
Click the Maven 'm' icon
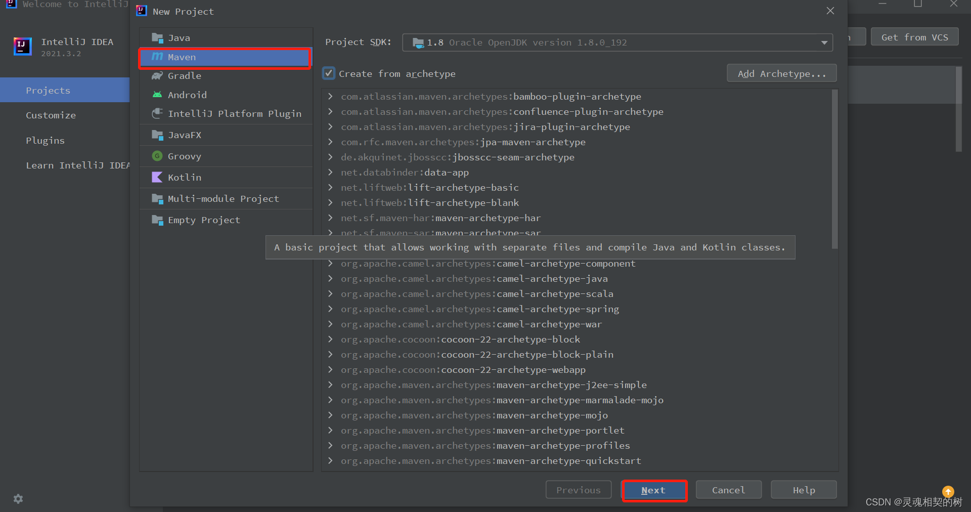point(157,57)
